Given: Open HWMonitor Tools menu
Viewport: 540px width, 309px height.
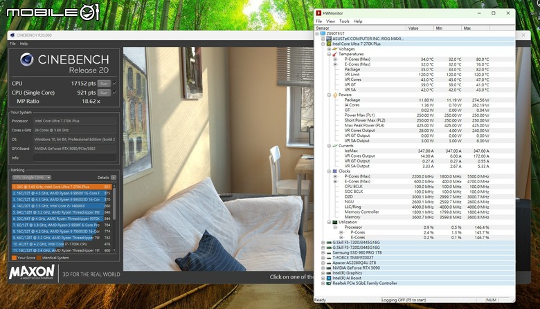Looking at the screenshot, I should click(344, 21).
